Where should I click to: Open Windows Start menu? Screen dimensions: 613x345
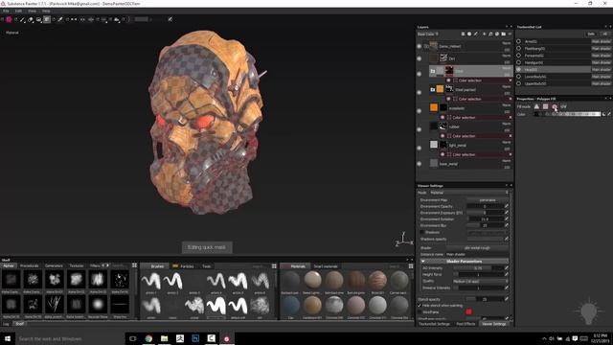[x=8, y=338]
